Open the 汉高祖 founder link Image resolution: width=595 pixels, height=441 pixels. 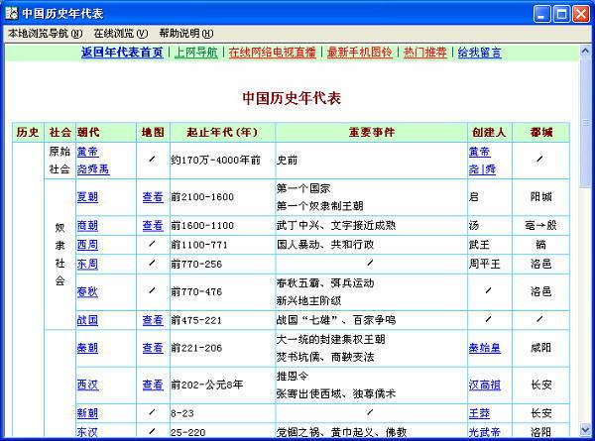click(x=485, y=385)
